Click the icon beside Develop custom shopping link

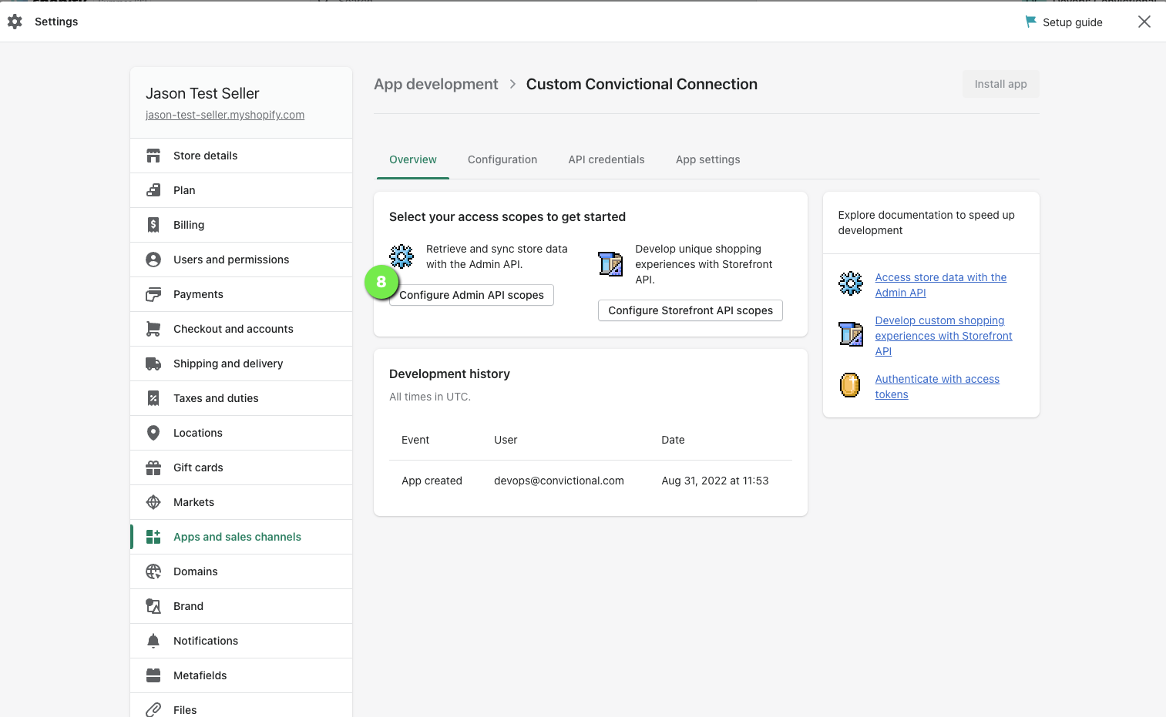851,334
